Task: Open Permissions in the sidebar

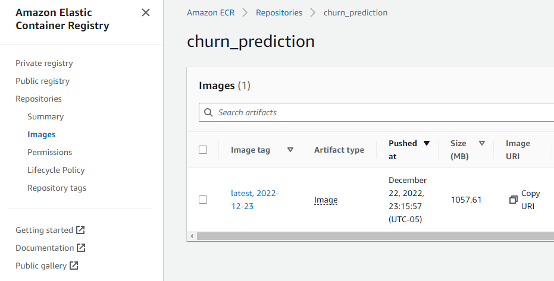Action: 50,152
